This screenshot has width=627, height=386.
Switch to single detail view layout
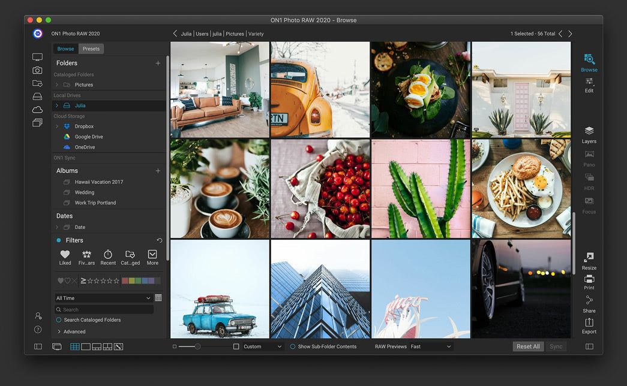tap(86, 346)
